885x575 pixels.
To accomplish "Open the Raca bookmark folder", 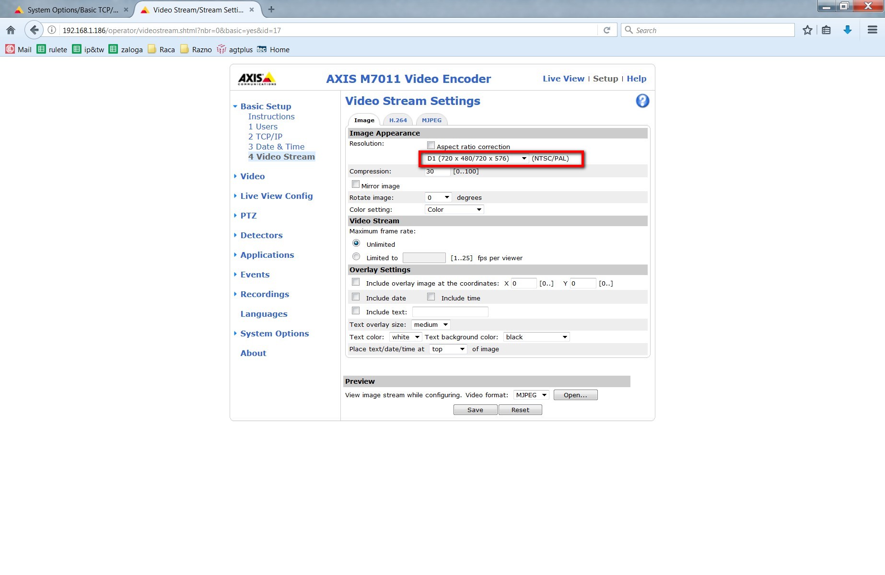I will click(x=161, y=49).
